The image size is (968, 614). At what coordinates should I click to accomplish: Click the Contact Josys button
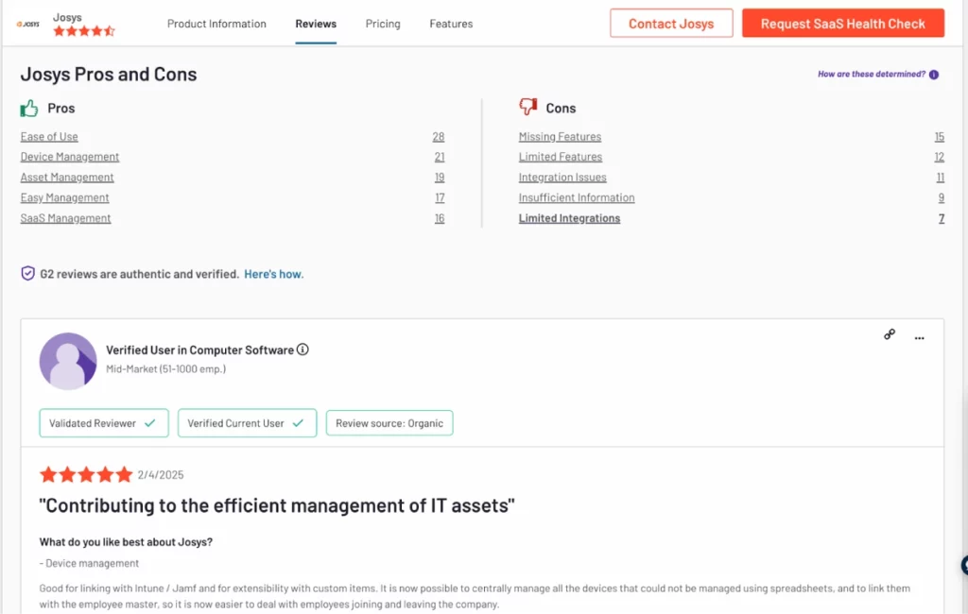[x=671, y=24]
